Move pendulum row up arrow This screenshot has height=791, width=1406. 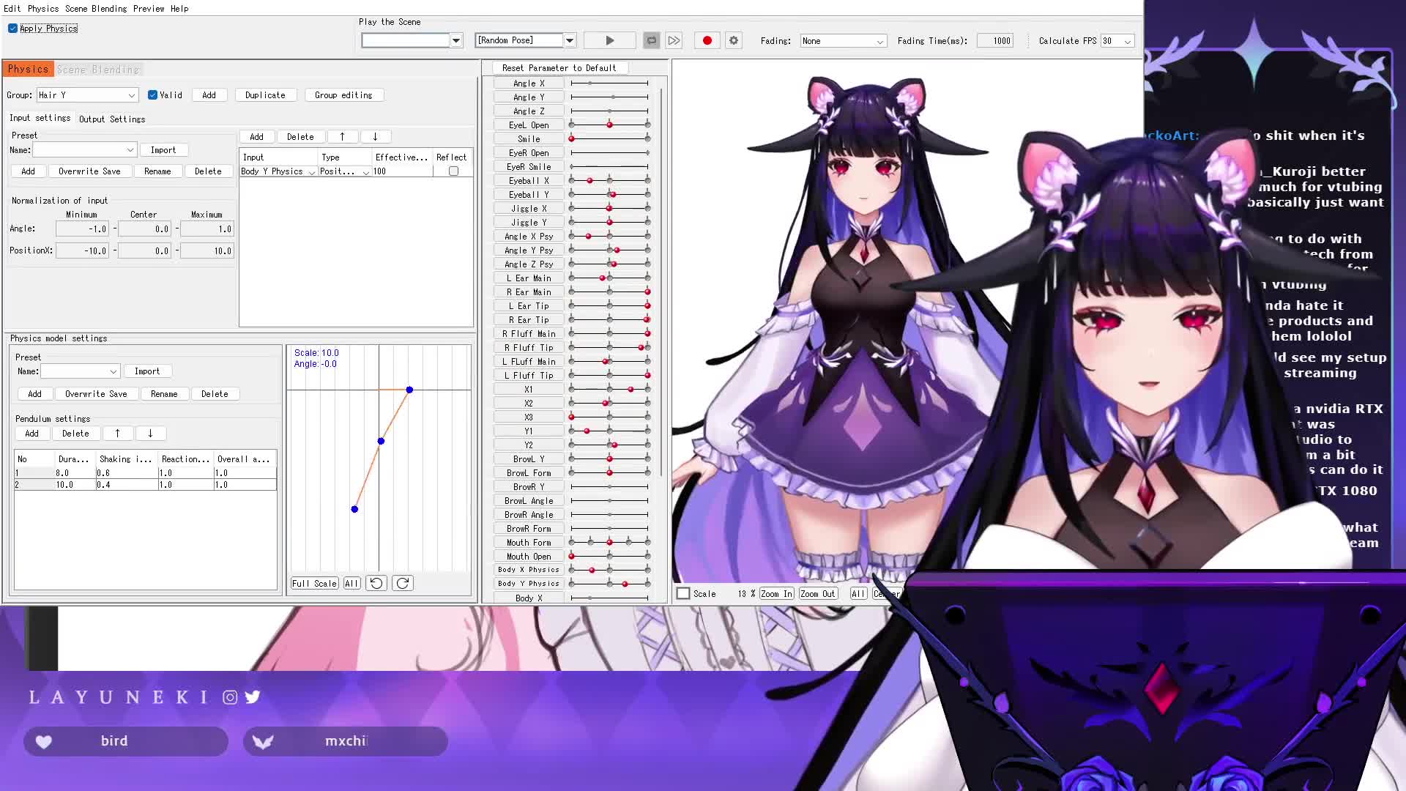coord(117,434)
